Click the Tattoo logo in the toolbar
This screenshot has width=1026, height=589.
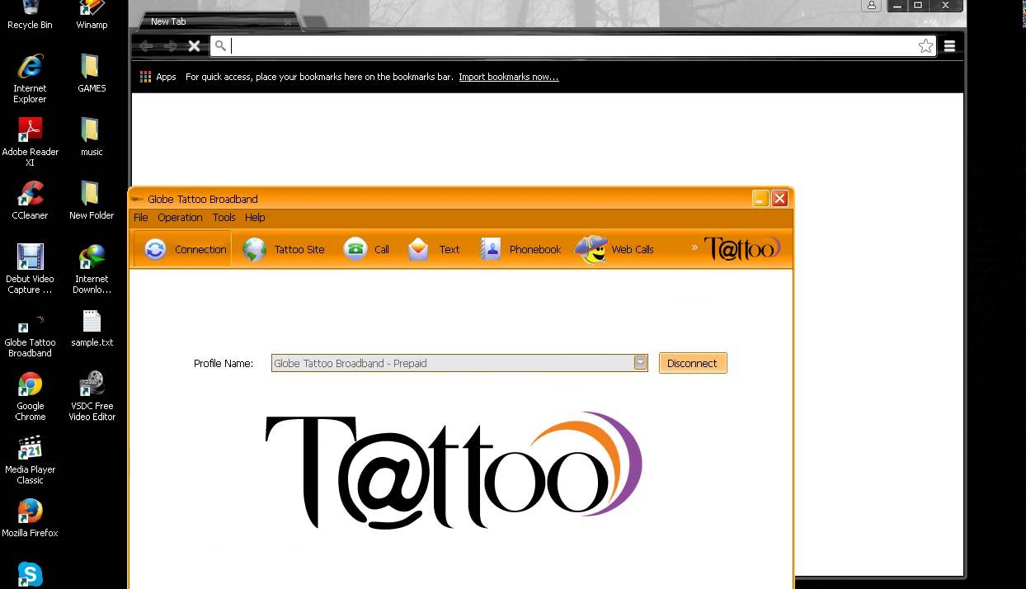pyautogui.click(x=742, y=247)
